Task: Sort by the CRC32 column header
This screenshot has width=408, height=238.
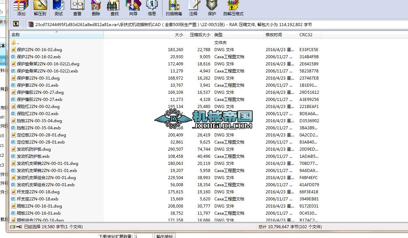Action: point(309,35)
